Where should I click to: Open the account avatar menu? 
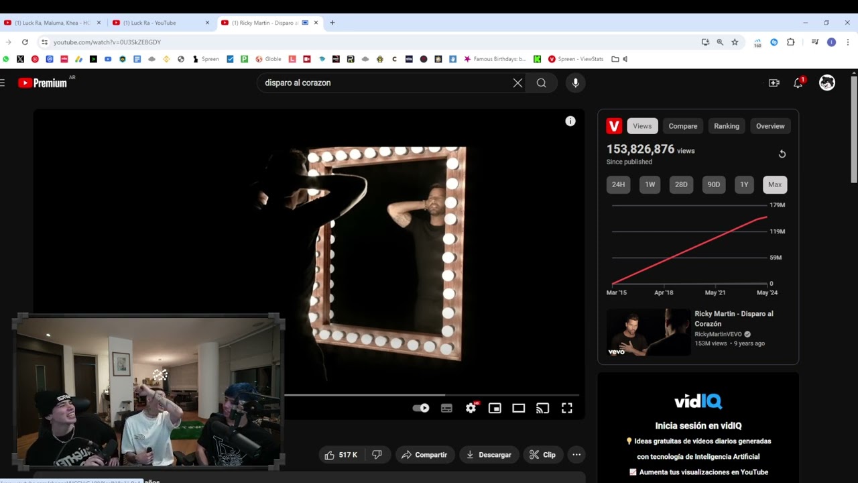coord(827,83)
